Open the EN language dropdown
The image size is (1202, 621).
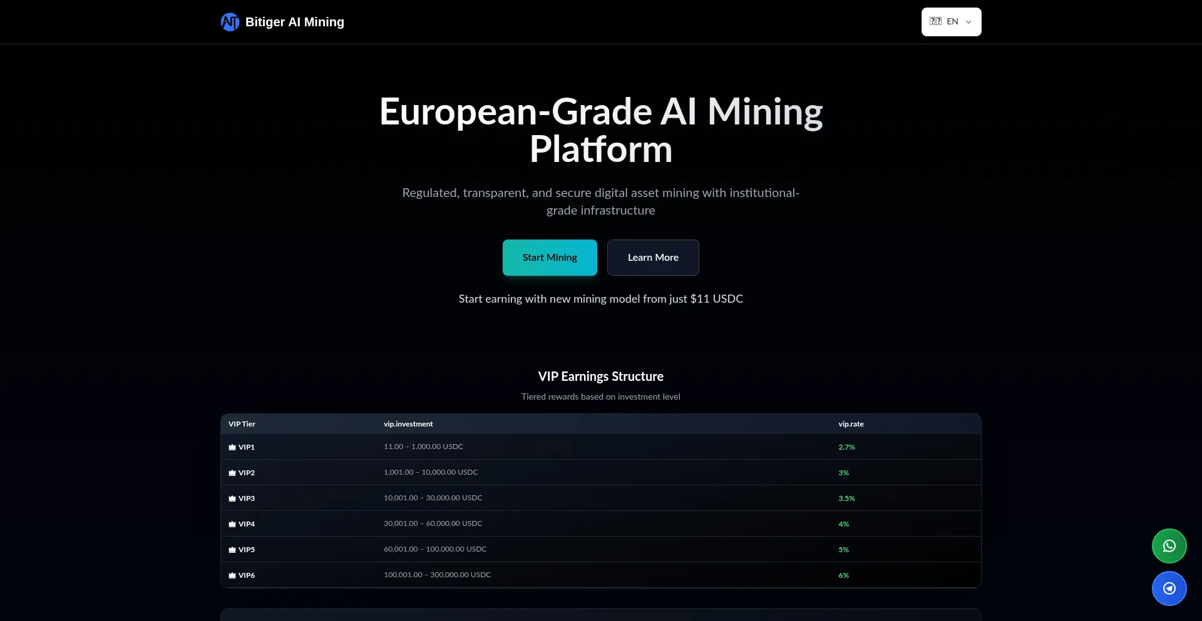point(951,22)
